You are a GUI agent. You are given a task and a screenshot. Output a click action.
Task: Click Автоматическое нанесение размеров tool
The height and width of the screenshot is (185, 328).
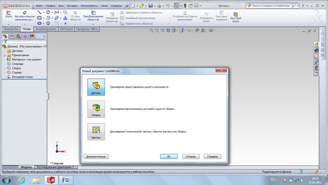(x=24, y=16)
